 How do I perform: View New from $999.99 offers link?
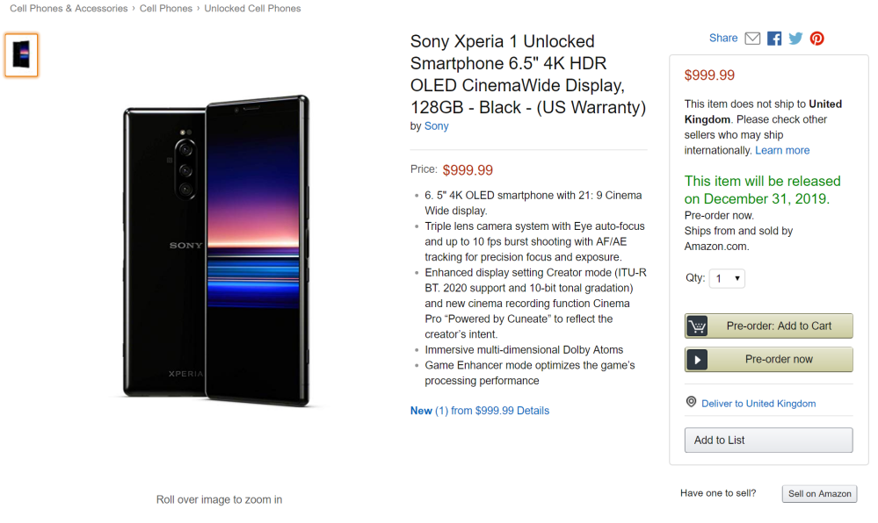point(479,411)
